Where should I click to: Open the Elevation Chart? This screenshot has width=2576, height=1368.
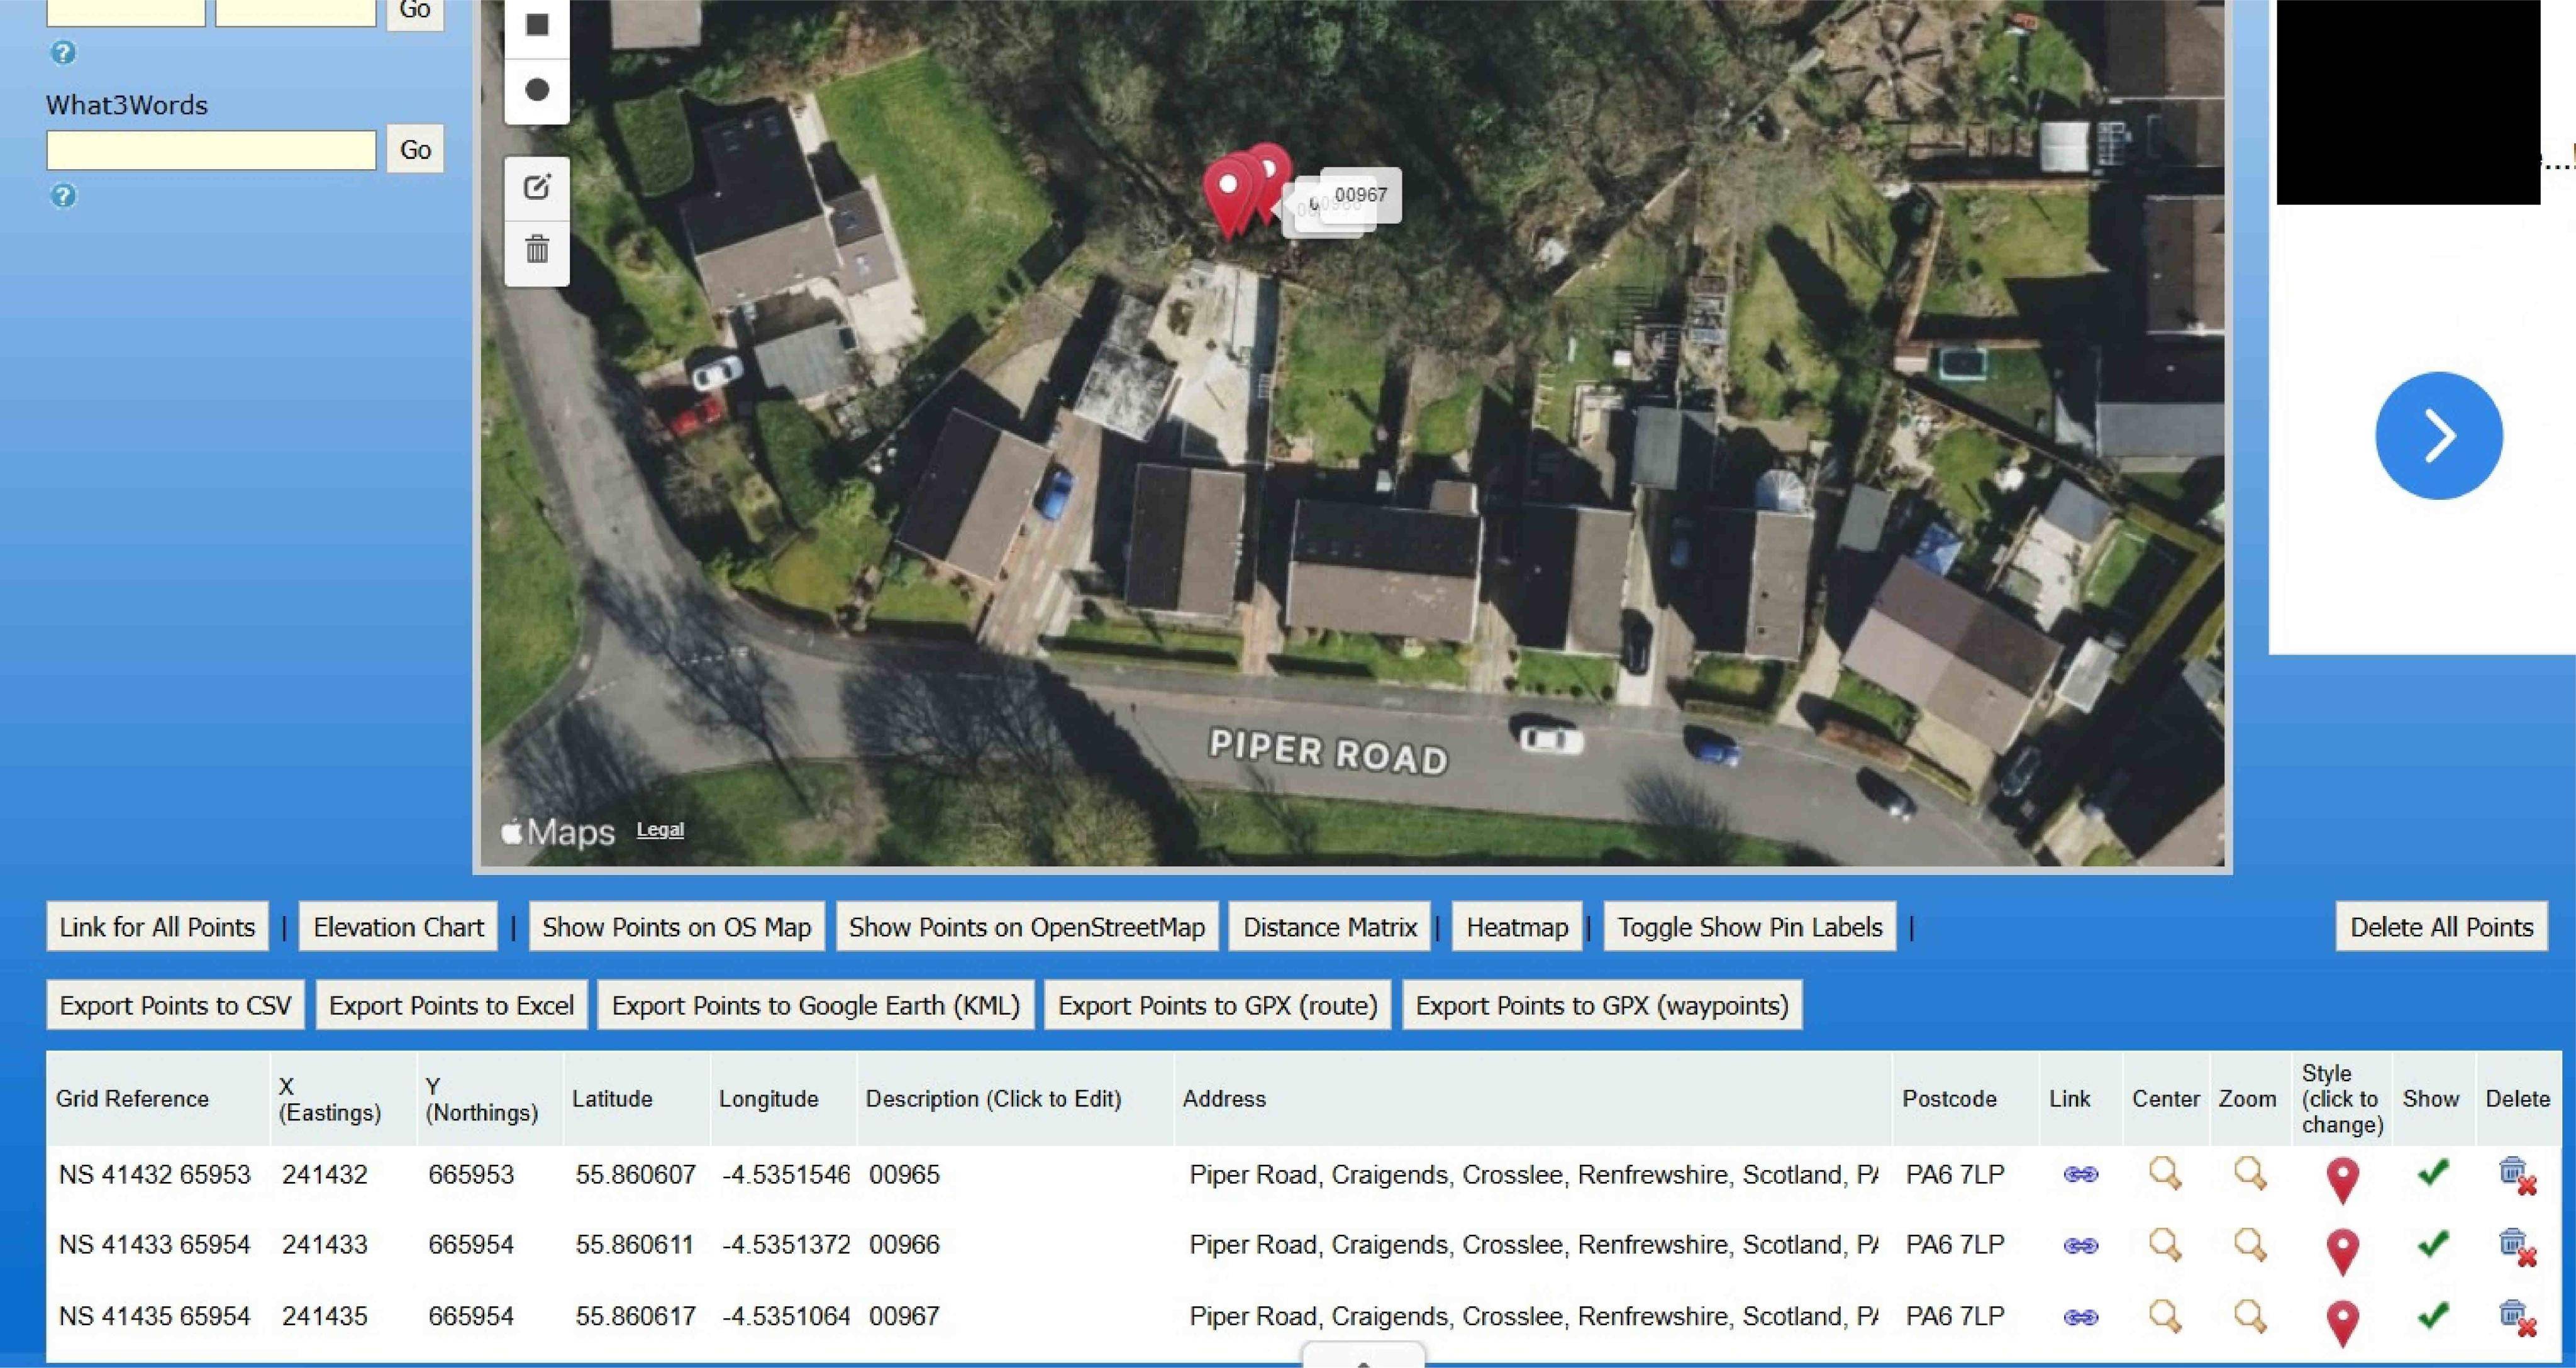click(x=398, y=927)
